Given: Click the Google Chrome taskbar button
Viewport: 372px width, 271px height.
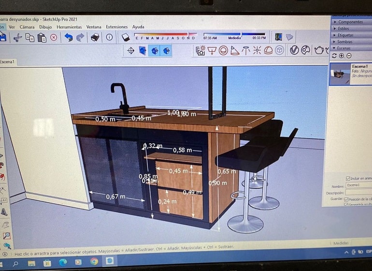Looking at the screenshot, I should (94, 262).
